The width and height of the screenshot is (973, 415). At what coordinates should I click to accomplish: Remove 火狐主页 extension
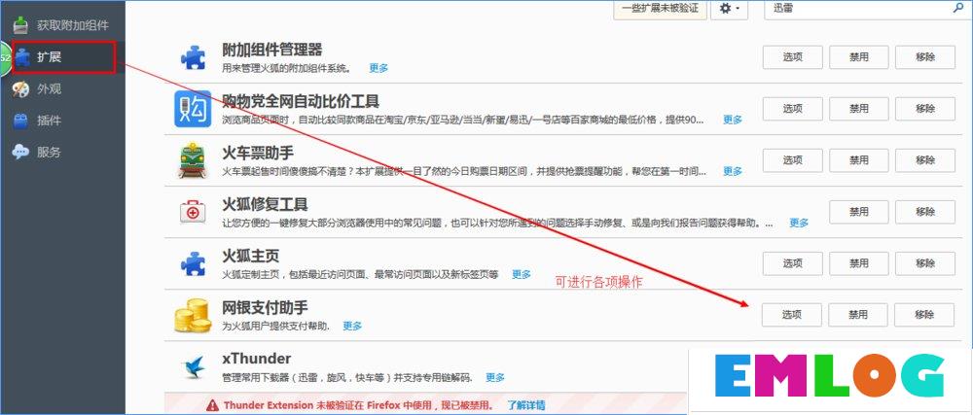(x=924, y=263)
